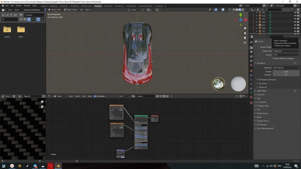Open the Render properties tab icon
This screenshot has width=301, height=169.
click(251, 48)
